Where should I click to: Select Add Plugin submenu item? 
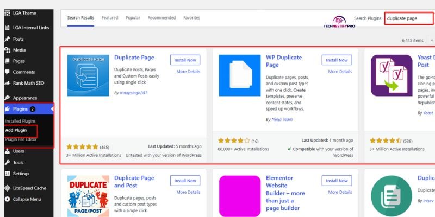[16, 130]
